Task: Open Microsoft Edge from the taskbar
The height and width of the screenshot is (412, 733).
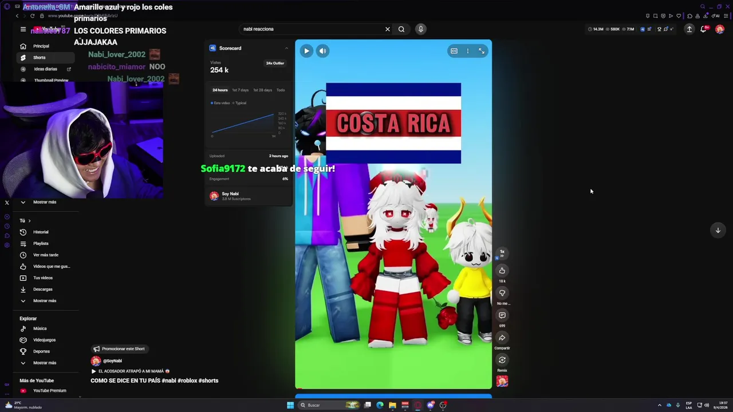Action: point(380,405)
